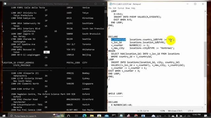Screen dimensions: 211x118
Task: Open the Windows Start menu
Action: 4,116
